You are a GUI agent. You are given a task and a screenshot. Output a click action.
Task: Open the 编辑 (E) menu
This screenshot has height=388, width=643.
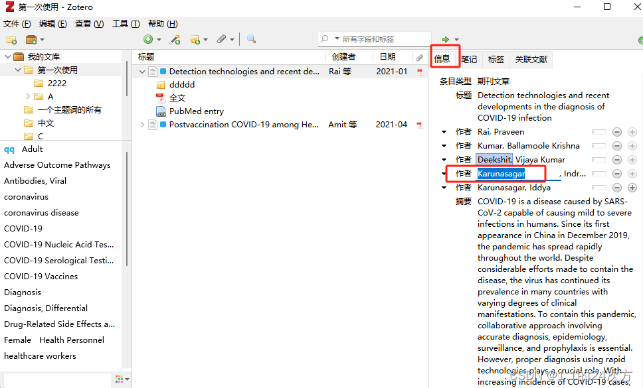(x=53, y=24)
